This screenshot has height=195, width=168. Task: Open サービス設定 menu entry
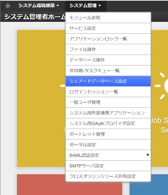(108, 28)
